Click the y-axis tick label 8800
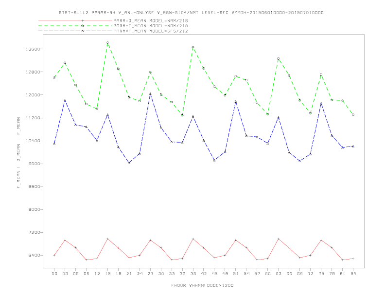385x298 pixels. point(35,186)
